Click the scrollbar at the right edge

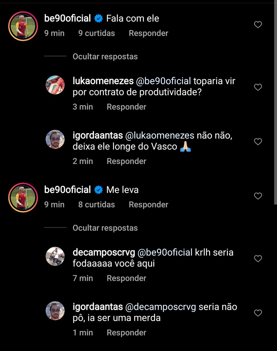pyautogui.click(x=276, y=102)
